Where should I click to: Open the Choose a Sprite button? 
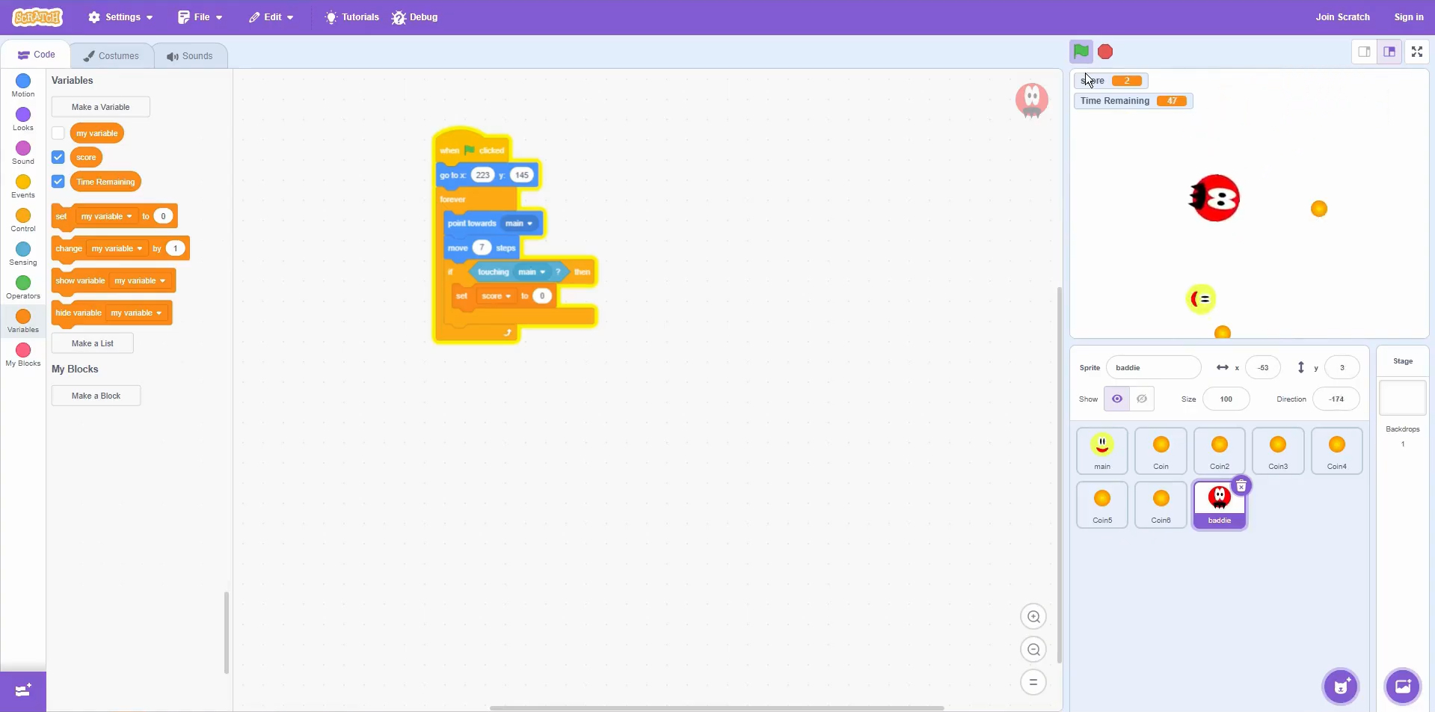click(x=1341, y=686)
